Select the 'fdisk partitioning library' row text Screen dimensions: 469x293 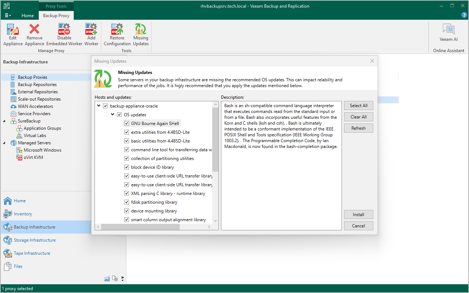154,202
